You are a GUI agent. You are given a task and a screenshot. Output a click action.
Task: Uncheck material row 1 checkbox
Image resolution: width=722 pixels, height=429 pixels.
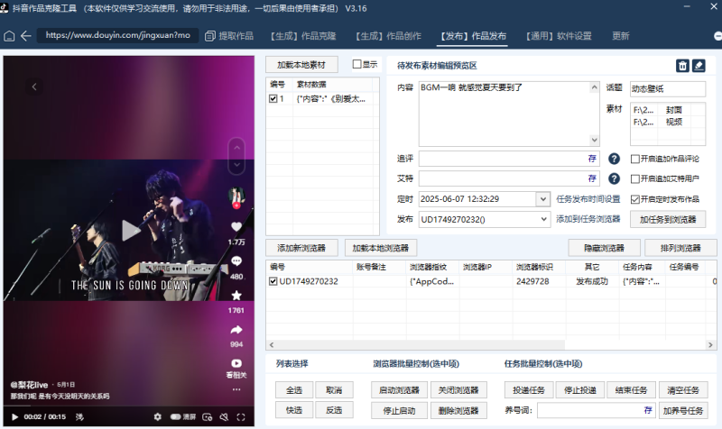tap(273, 98)
